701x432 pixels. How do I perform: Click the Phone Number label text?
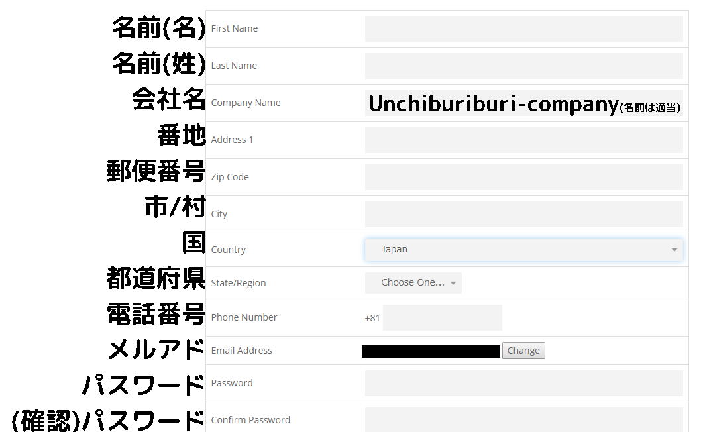point(244,317)
